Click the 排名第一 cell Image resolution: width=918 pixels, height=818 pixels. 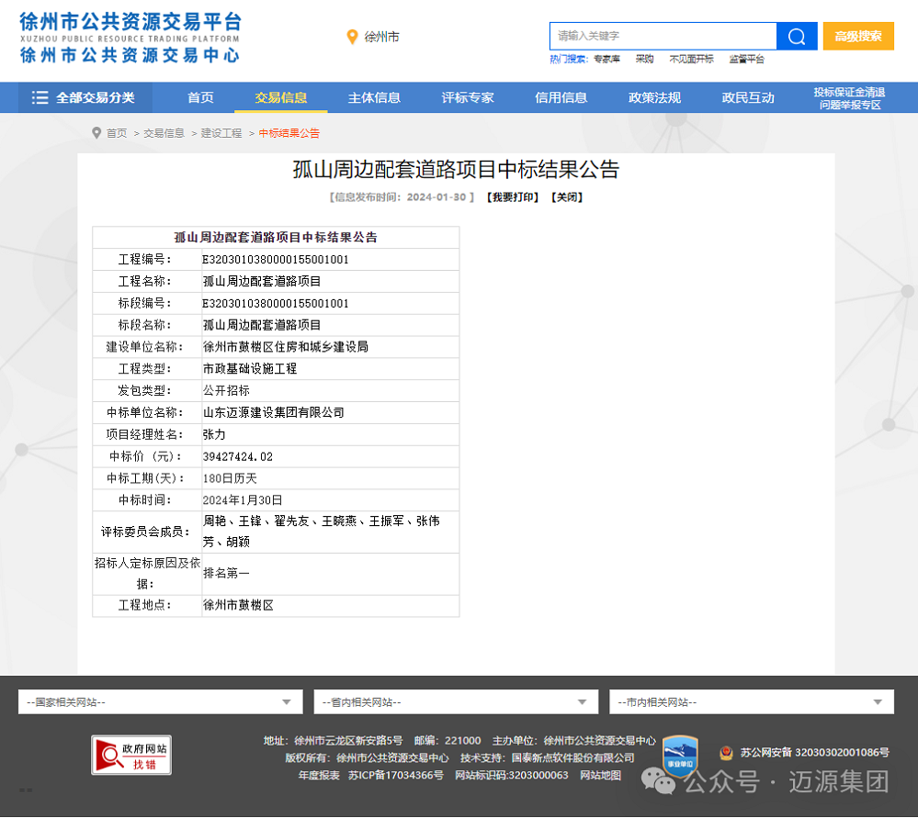point(226,574)
